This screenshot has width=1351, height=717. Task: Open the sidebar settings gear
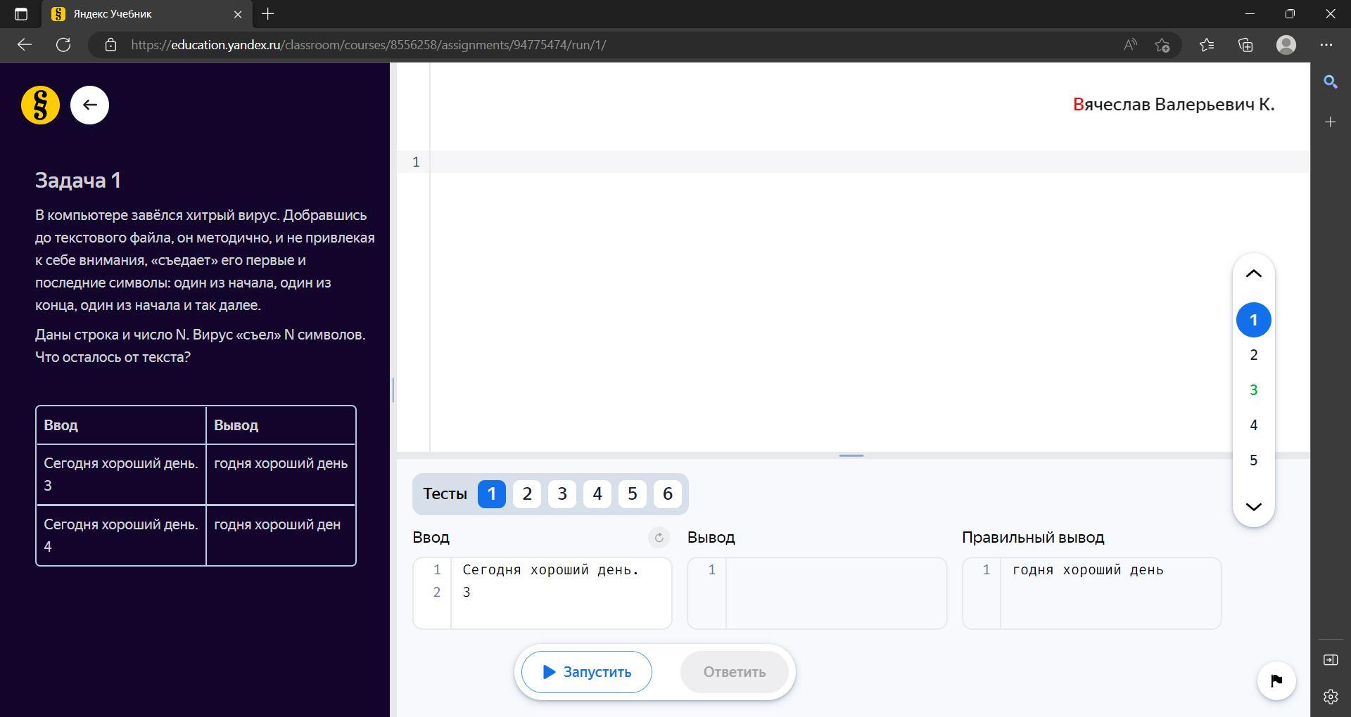coord(1331,697)
